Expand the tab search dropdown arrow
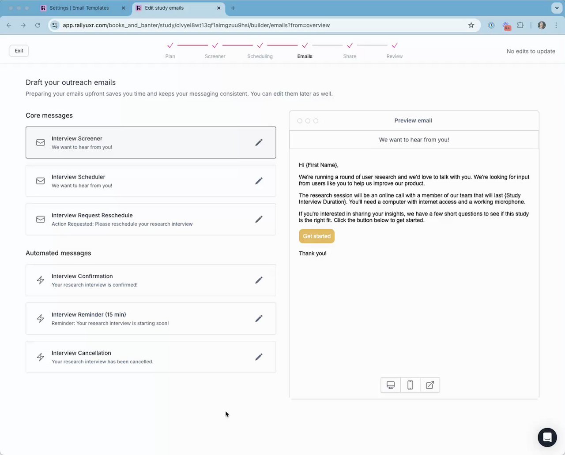Screen dimensions: 565x455 (556, 8)
